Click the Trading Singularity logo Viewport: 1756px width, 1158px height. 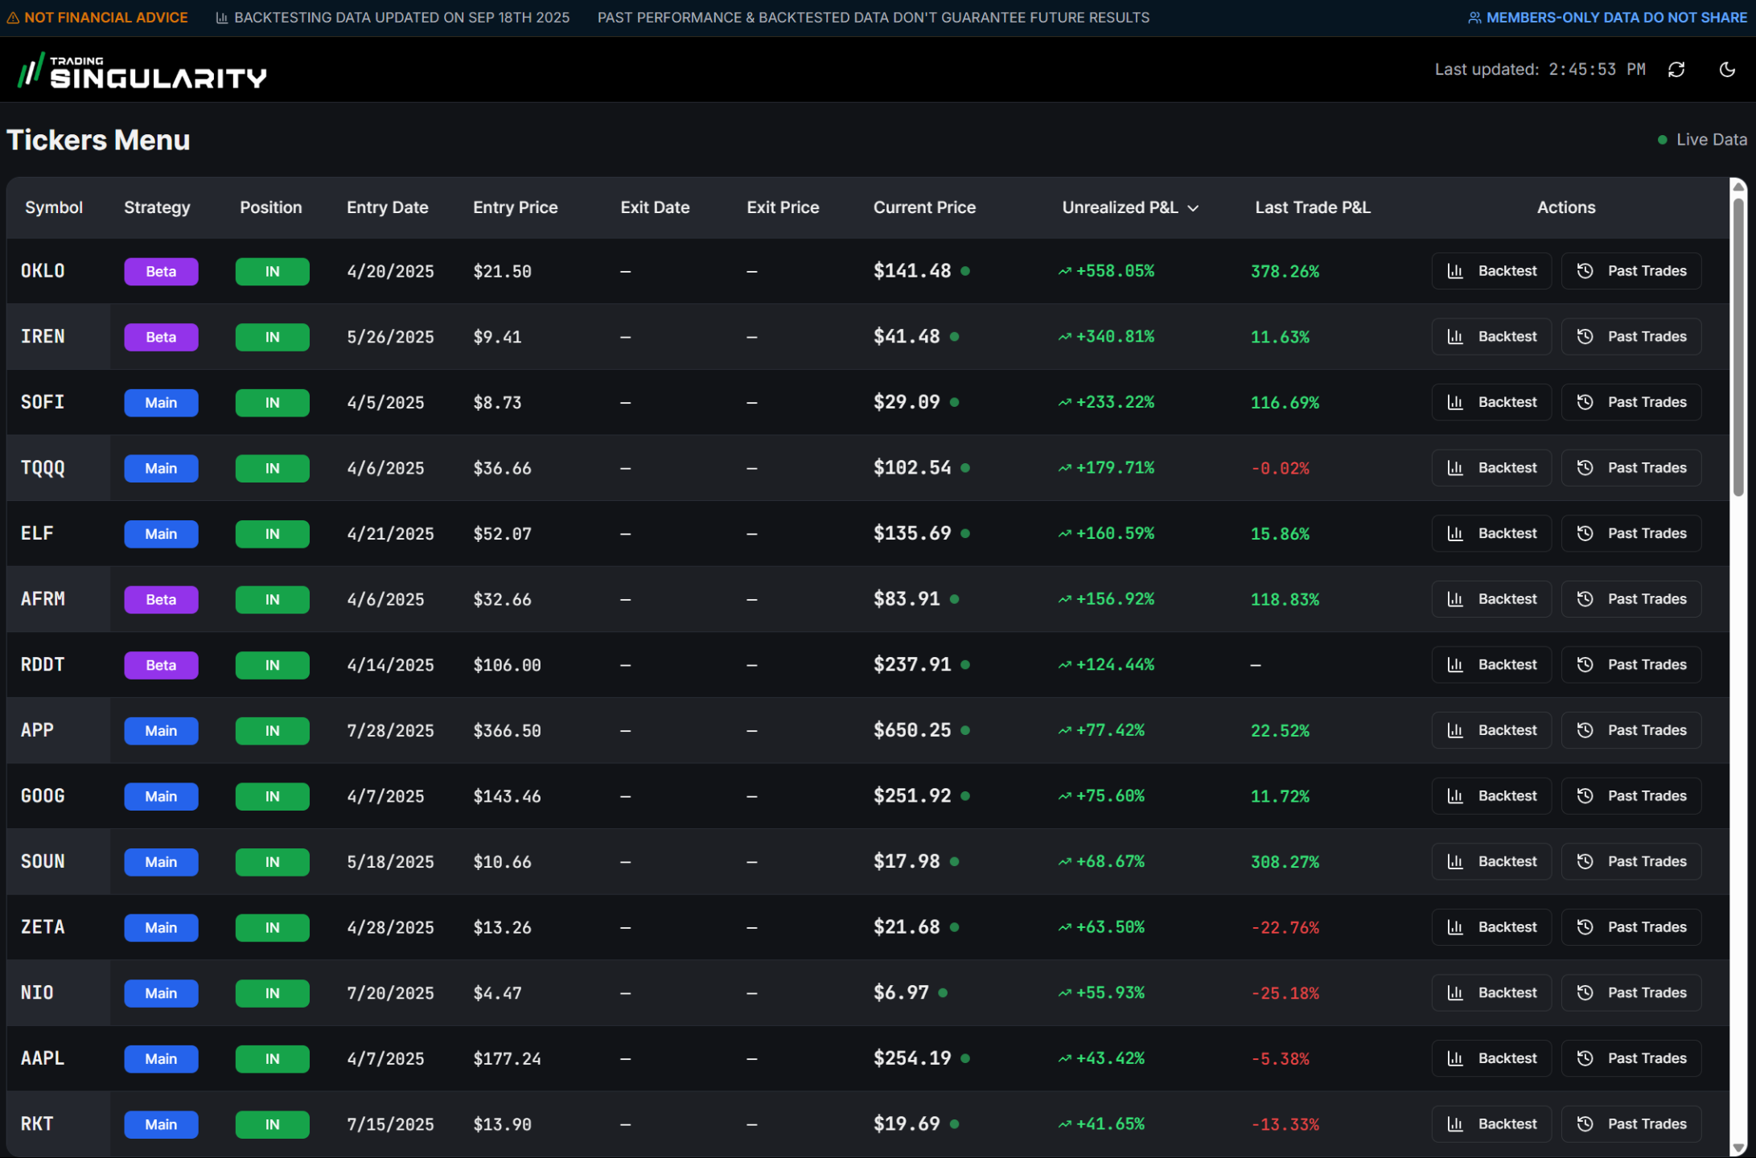coord(142,72)
